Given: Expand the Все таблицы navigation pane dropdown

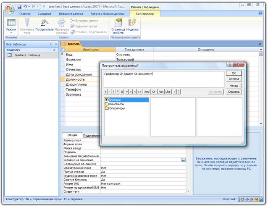Looking at the screenshot, I should tap(51, 44).
